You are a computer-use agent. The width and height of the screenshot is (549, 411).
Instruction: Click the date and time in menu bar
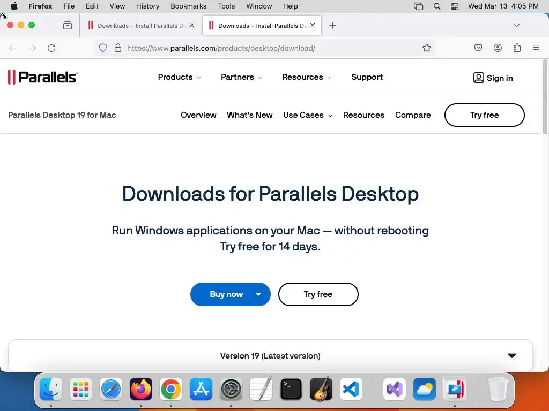(503, 6)
